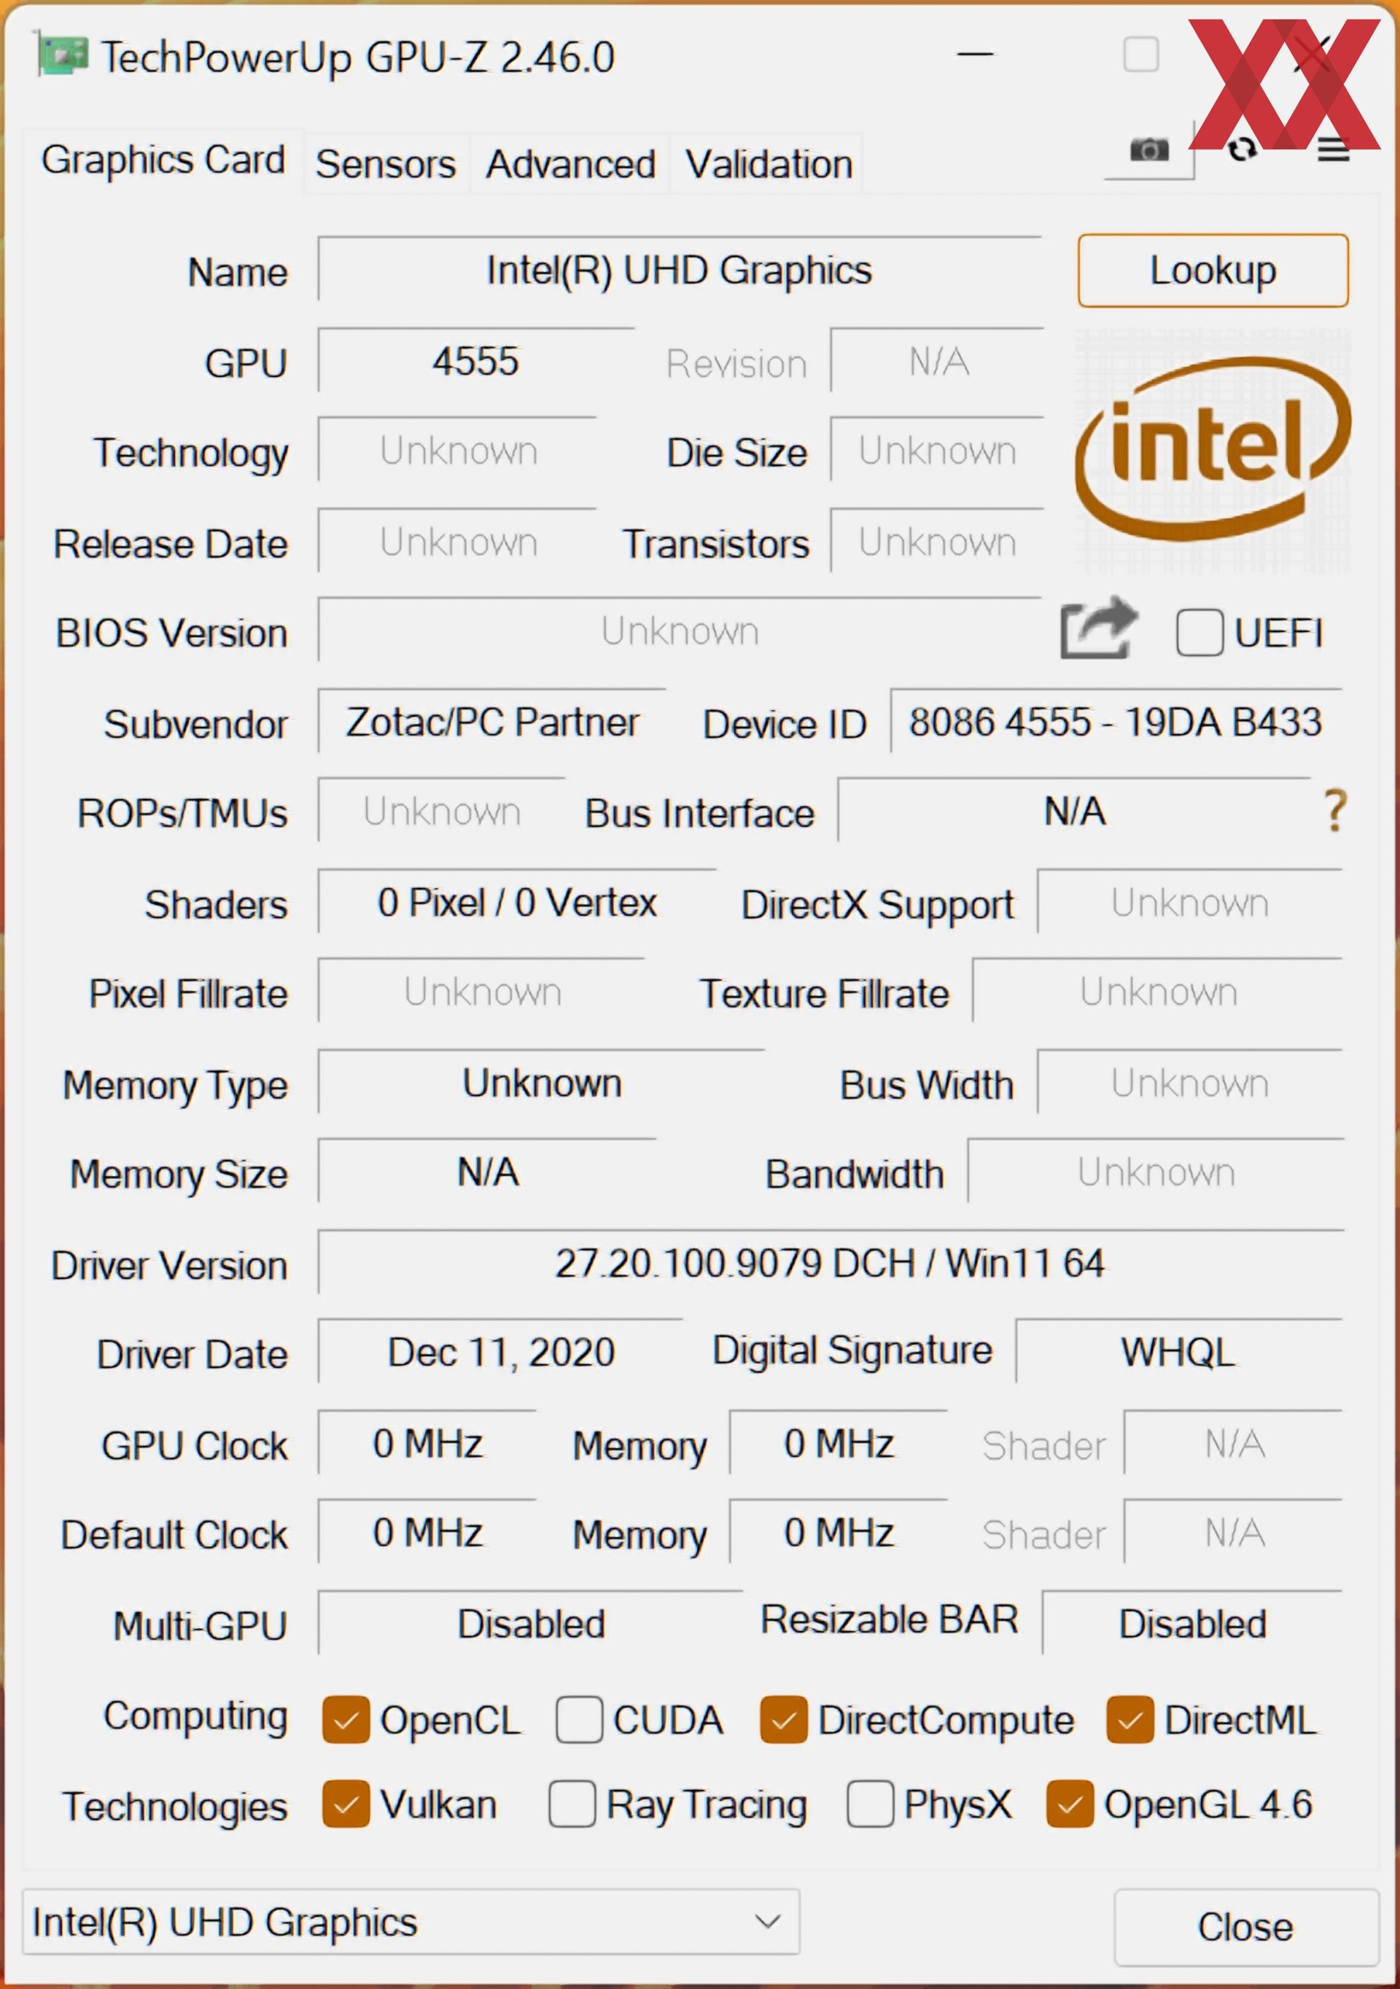Click the GPU-Z app icon in title bar
The width and height of the screenshot is (1400, 1989).
[x=63, y=55]
